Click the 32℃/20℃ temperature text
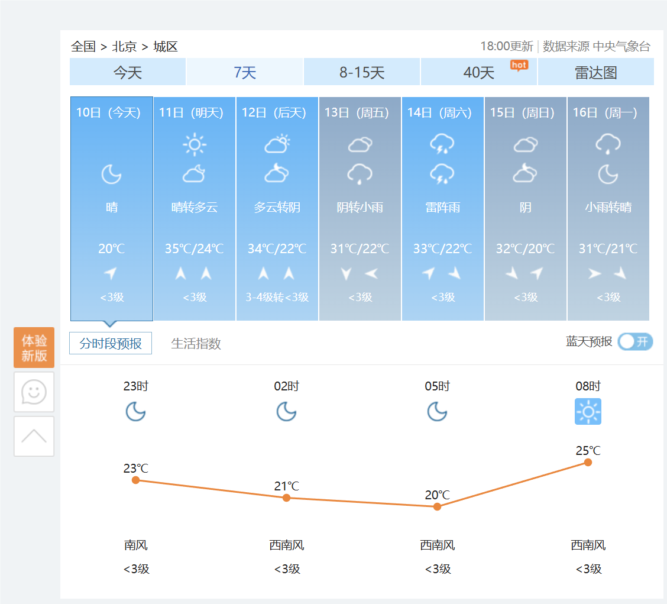This screenshot has height=604, width=667. (x=525, y=248)
